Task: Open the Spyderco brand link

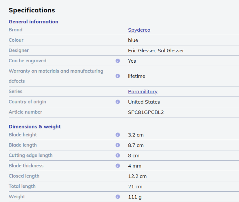Action: click(139, 30)
